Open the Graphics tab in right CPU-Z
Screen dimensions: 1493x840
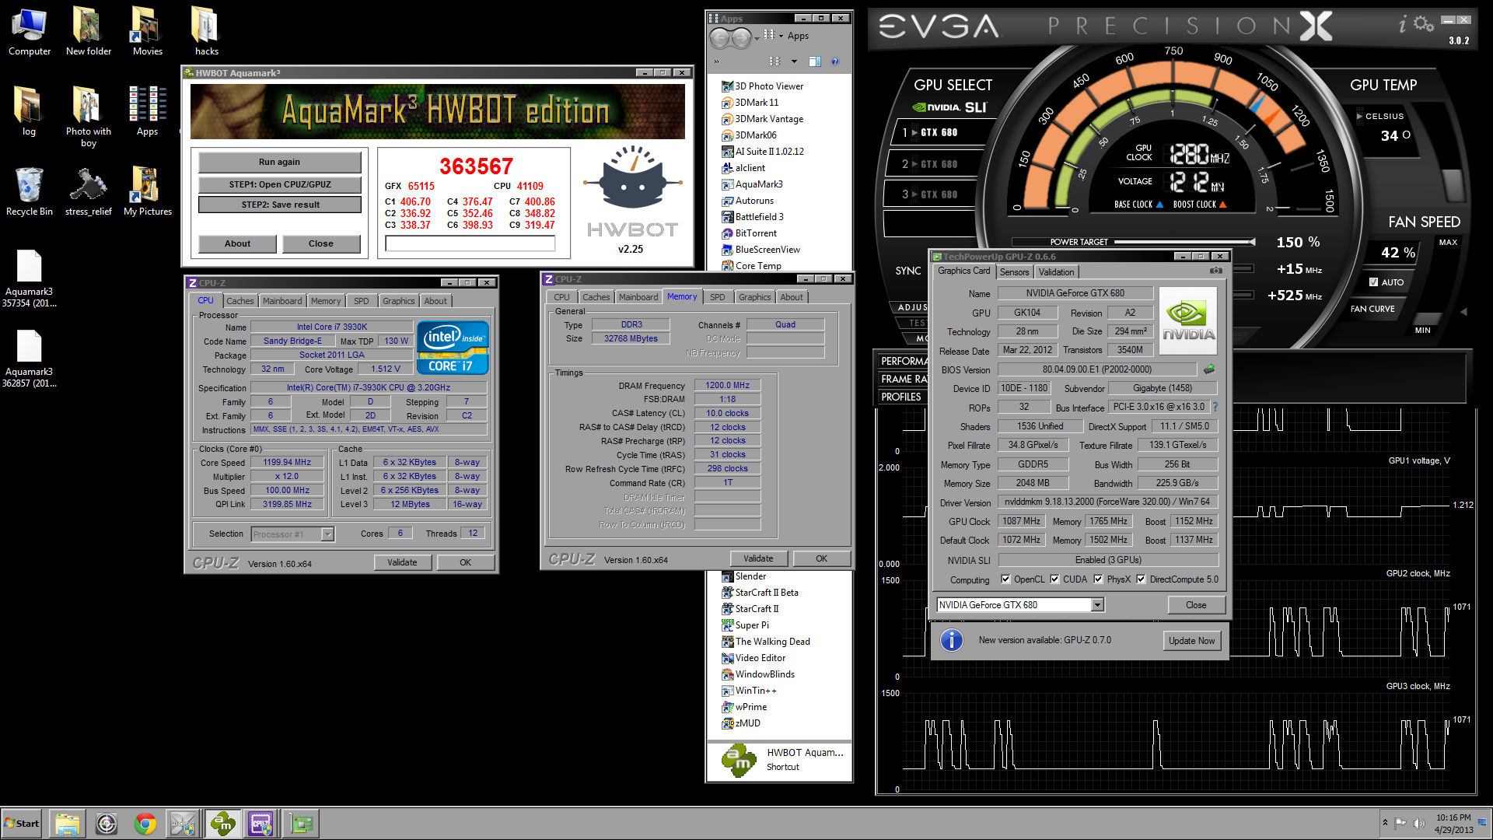pyautogui.click(x=754, y=297)
